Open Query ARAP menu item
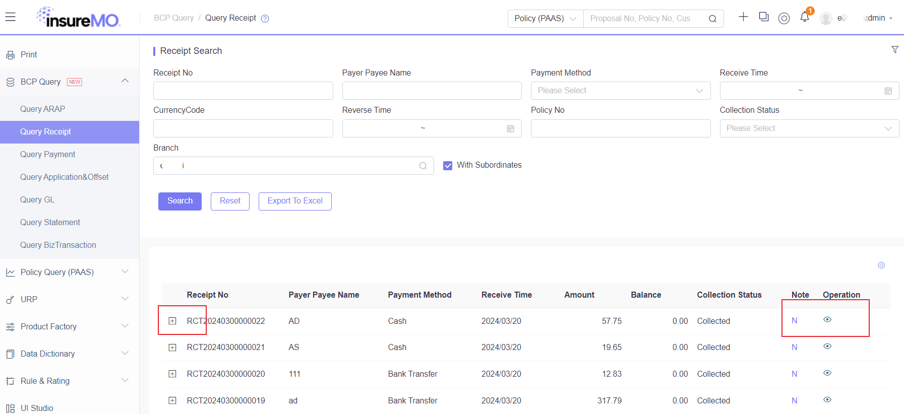904x414 pixels. tap(70, 109)
